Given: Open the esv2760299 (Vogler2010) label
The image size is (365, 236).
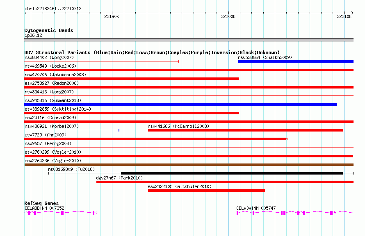Looking at the screenshot, I should 53,152.
